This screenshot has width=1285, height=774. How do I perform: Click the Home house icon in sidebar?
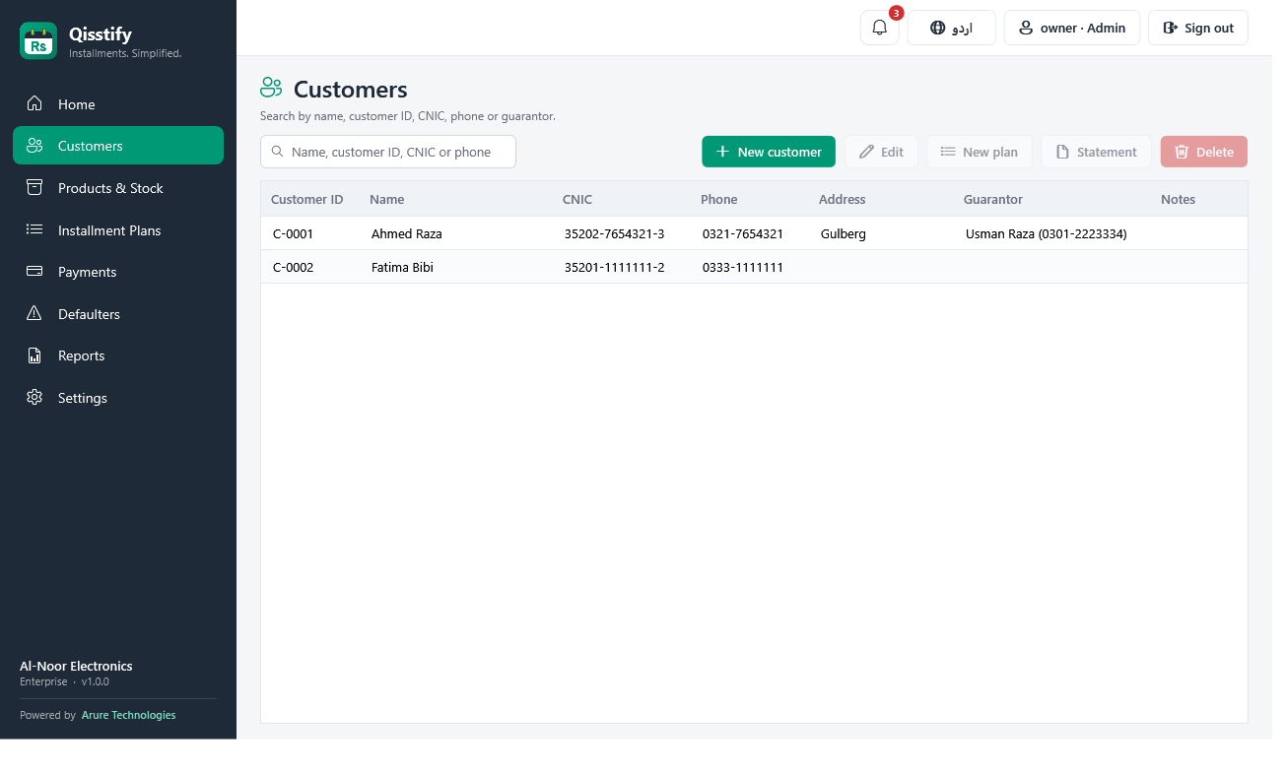tap(34, 103)
